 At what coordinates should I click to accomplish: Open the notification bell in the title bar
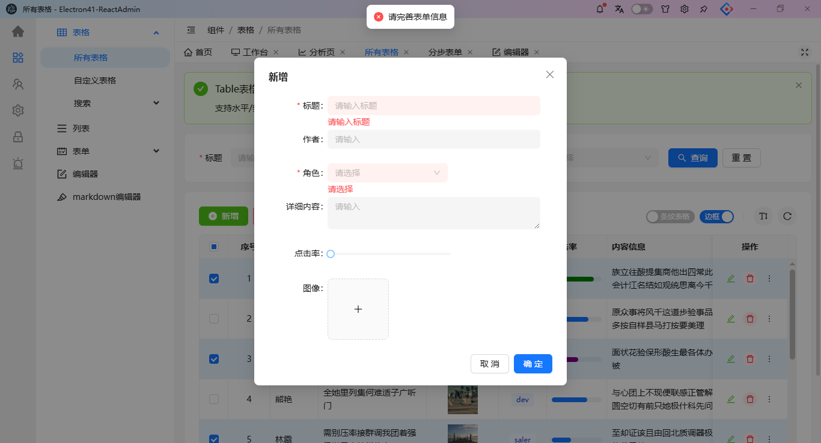(600, 9)
